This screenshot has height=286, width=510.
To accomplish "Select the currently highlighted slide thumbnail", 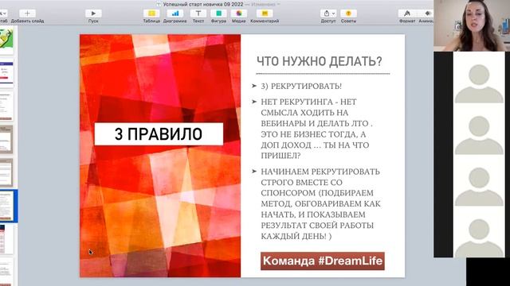I will [x=7, y=206].
